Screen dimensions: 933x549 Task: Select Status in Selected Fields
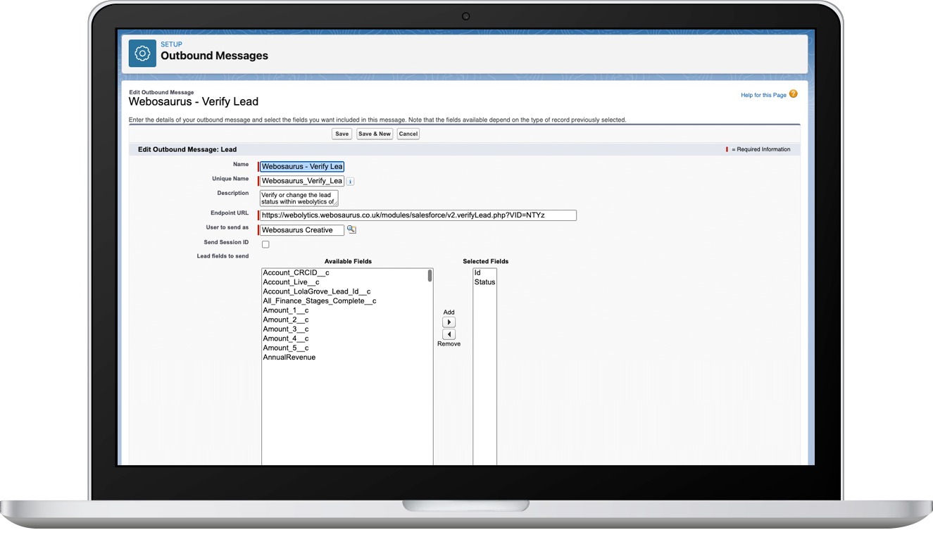(484, 282)
